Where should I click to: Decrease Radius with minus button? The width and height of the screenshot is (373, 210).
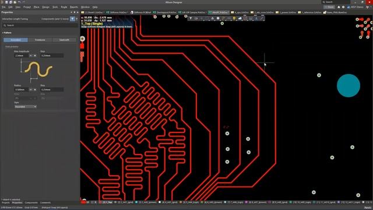click(30, 89)
